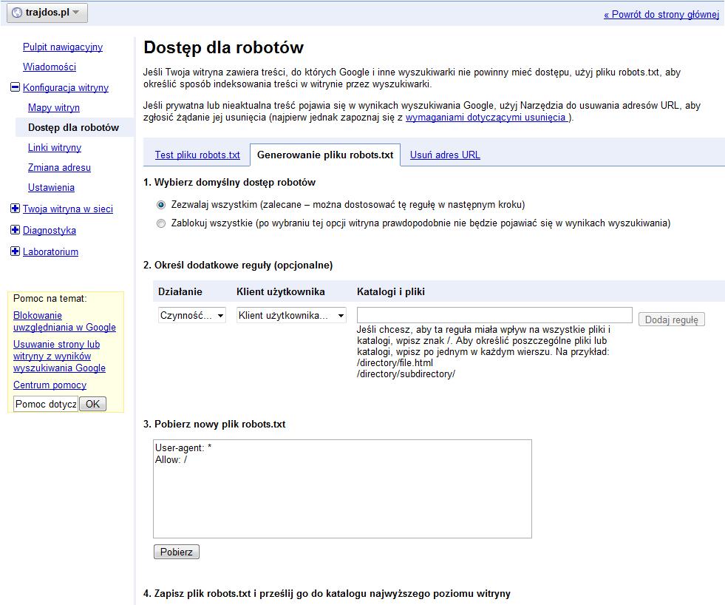Click the '2. Określ dodatkowe reguły' heading
Viewport: 725px width, 605px height.
click(238, 266)
